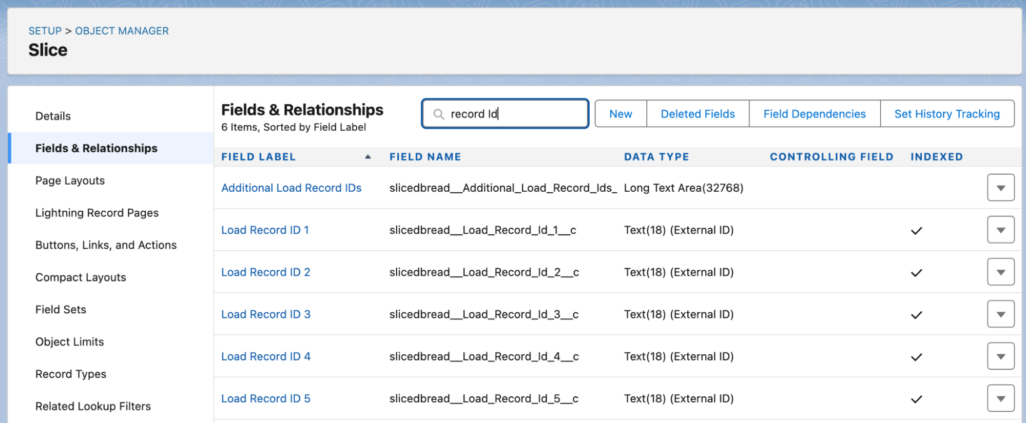Click field name slicedbread__Load_Record_Id_3__c

coord(484,314)
